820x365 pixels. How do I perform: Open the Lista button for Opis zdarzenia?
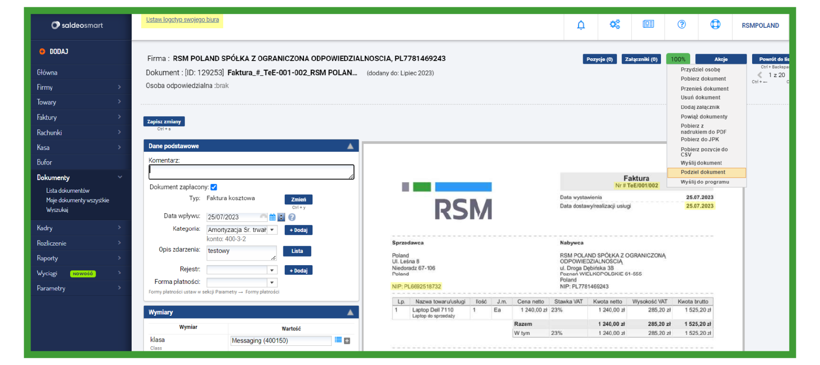297,251
